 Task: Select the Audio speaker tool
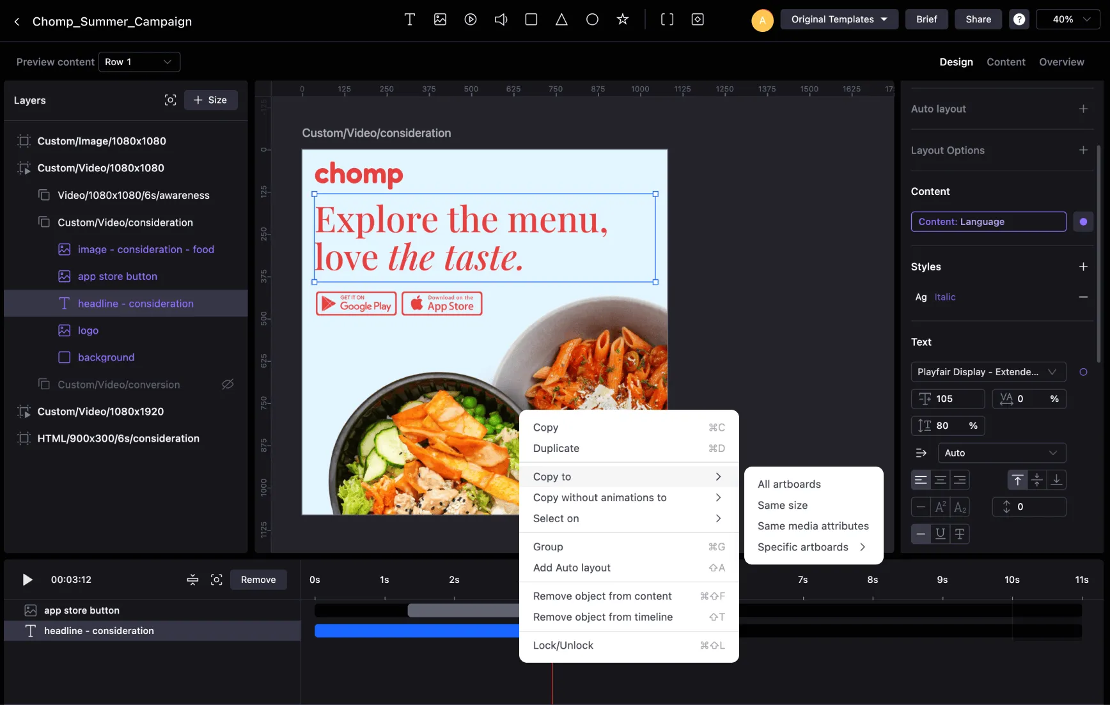tap(501, 19)
